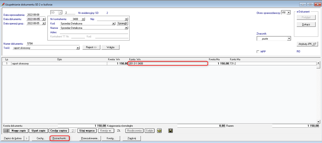Select the Kwota Ma cell 1 150,00
This screenshot has height=143, width=322.
point(219,64)
